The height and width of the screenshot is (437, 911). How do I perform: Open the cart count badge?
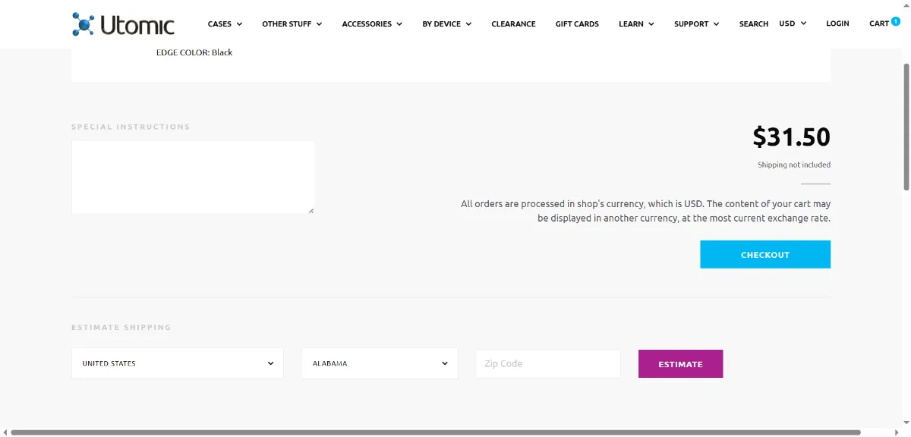click(x=896, y=21)
